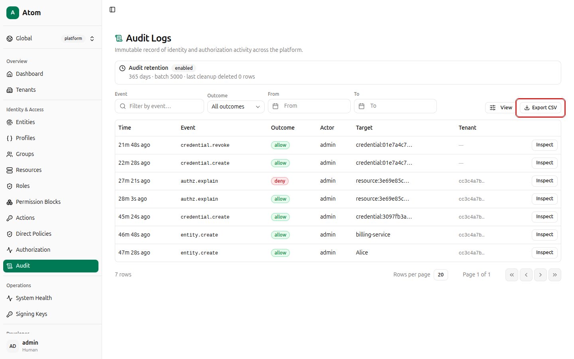The image size is (574, 359).
Task: Click the allow badge on credential.revoke row
Action: pyautogui.click(x=280, y=145)
